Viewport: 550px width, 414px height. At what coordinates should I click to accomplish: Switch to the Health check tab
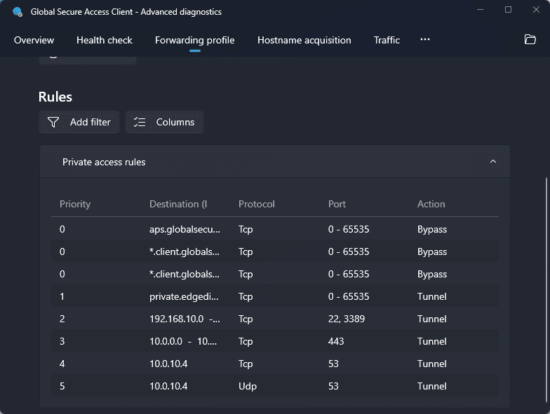[105, 41]
